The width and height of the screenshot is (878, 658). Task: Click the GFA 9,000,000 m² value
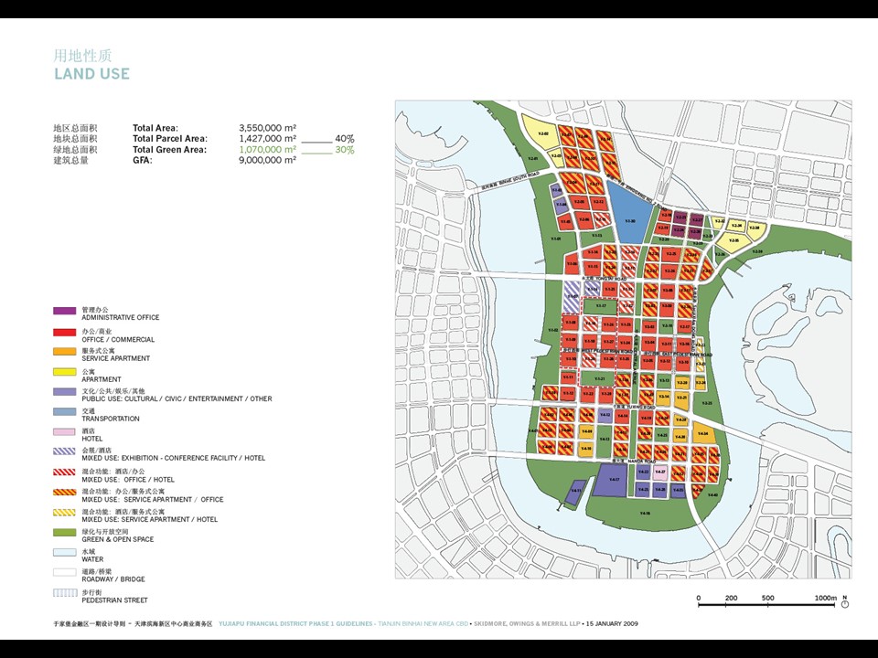tap(267, 160)
